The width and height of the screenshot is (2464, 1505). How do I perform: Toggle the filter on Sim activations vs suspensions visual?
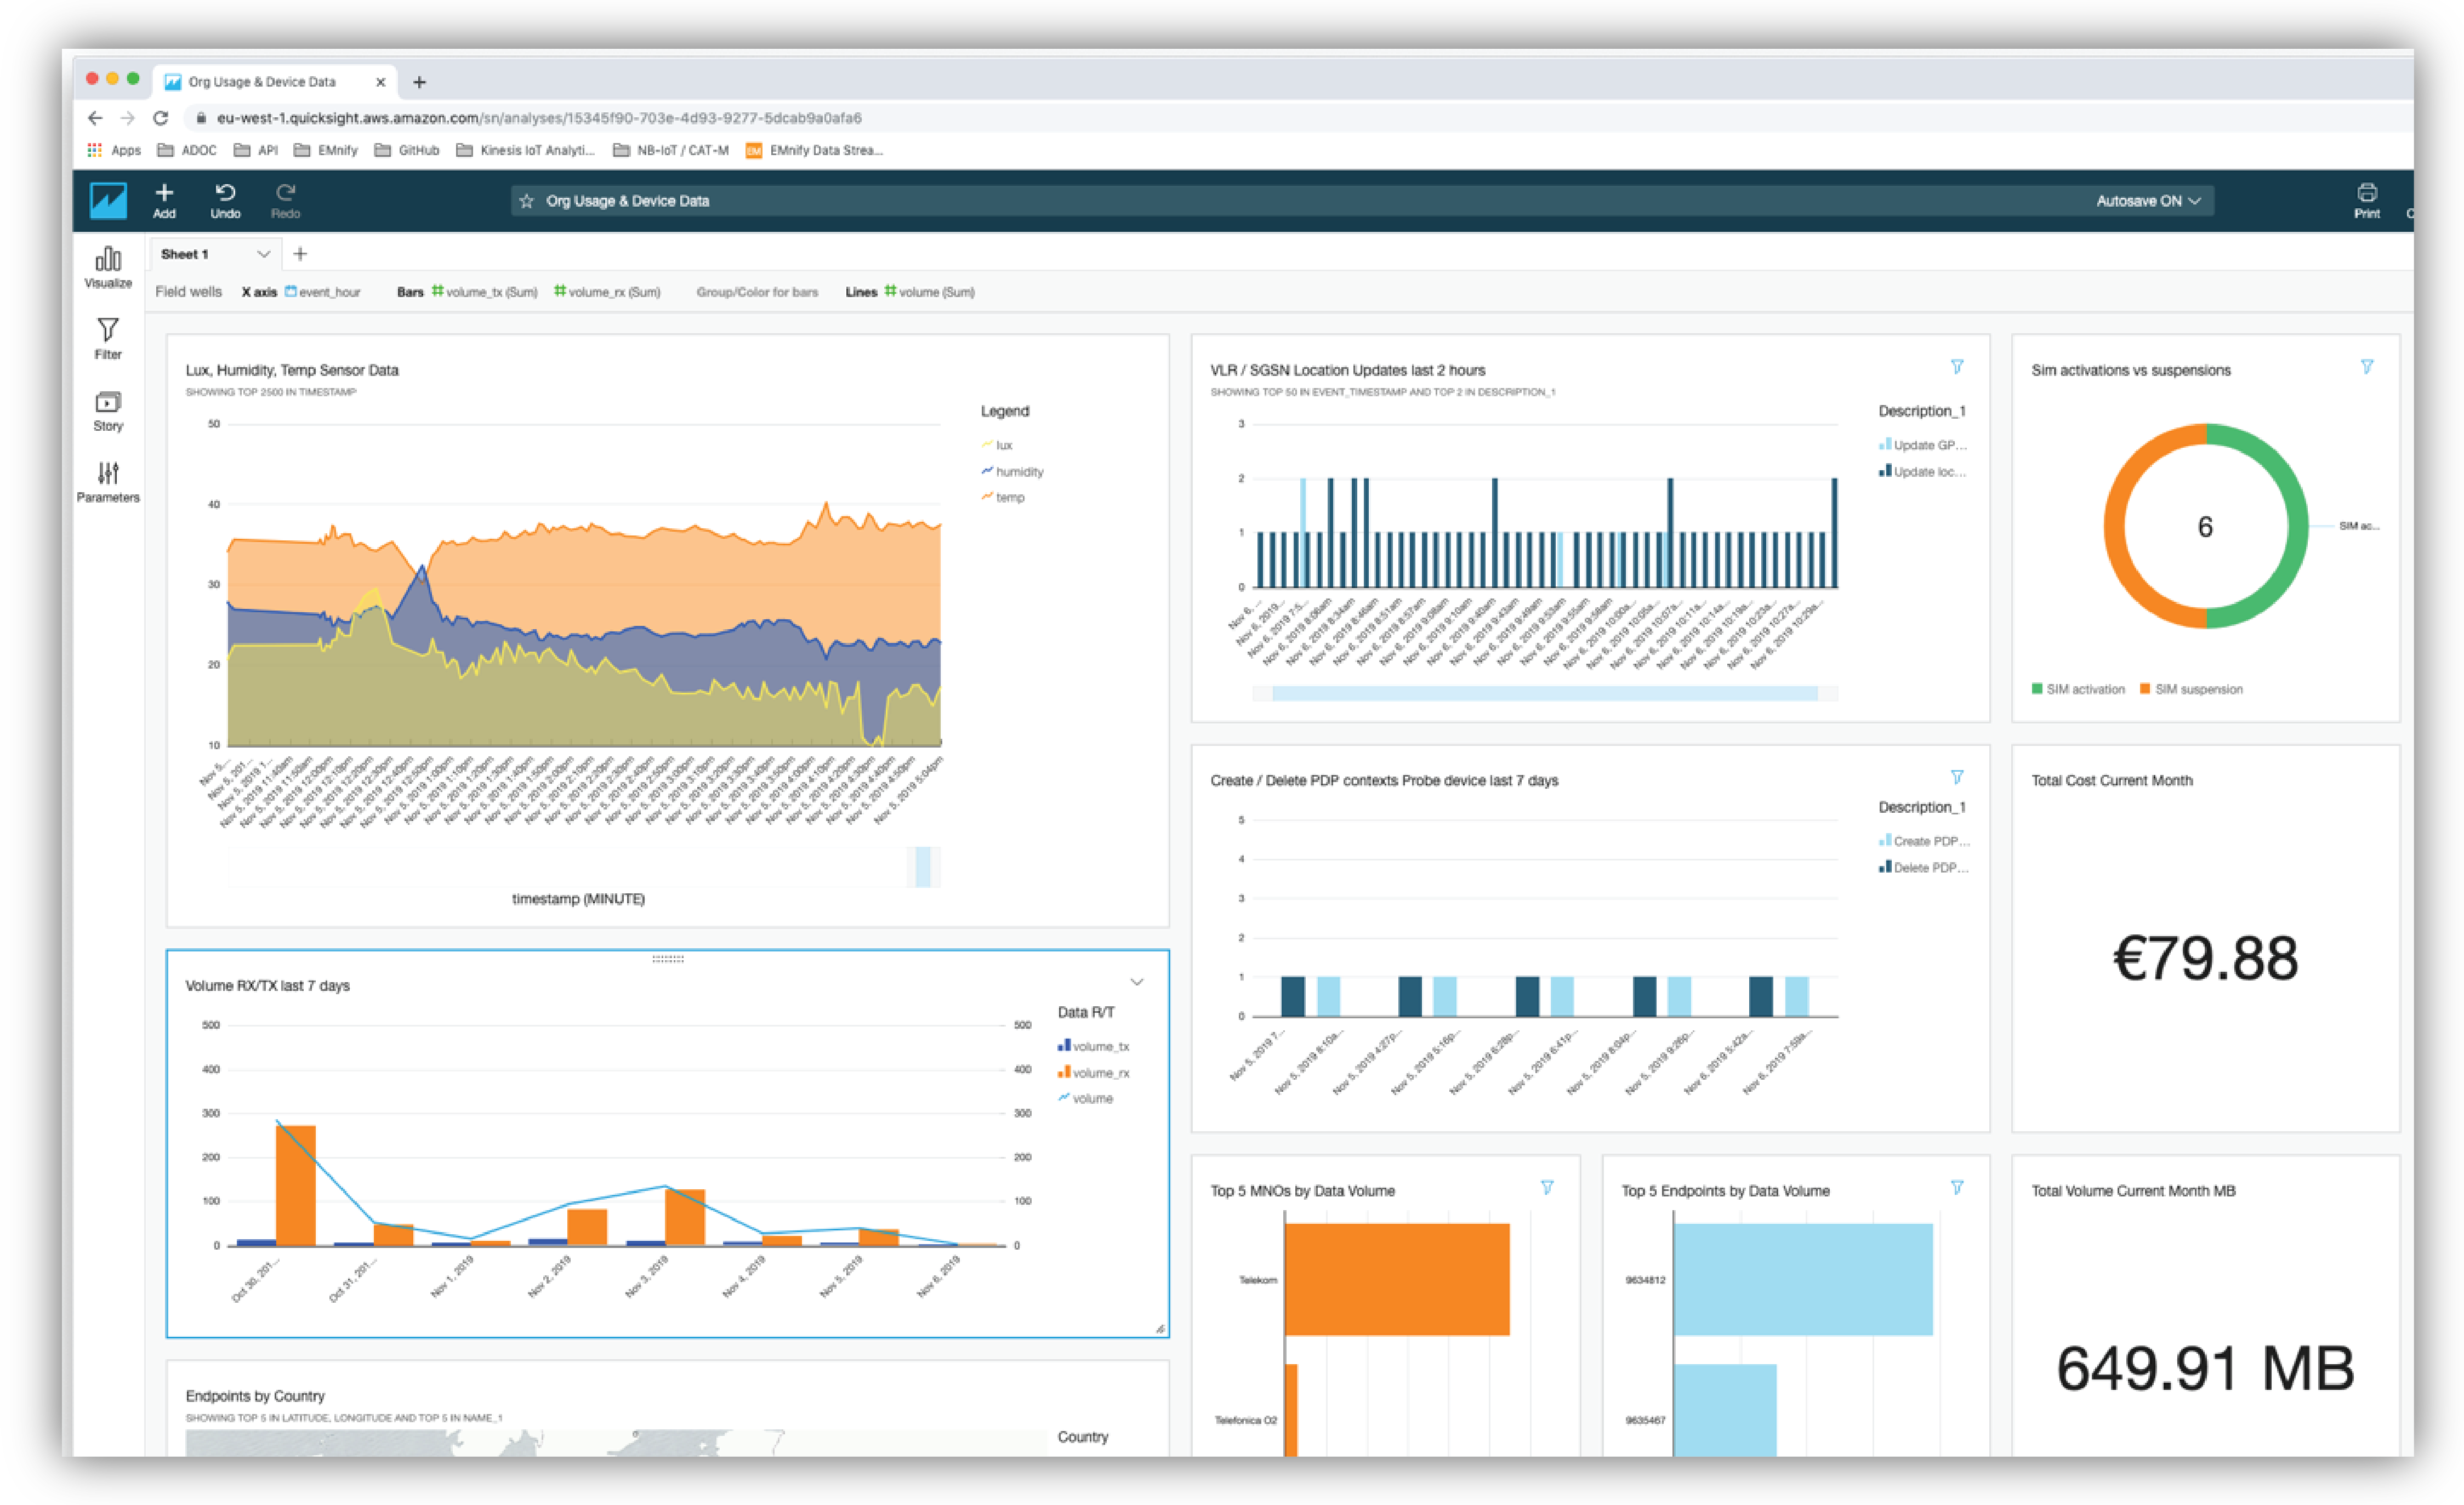pyautogui.click(x=2367, y=366)
